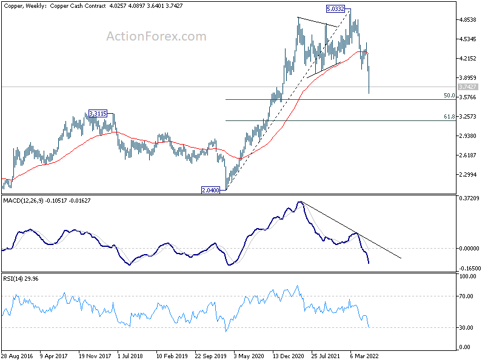Image resolution: width=485 pixels, height=363 pixels.
Task: Click the RSI 30.00 axis value
Action: [466, 328]
